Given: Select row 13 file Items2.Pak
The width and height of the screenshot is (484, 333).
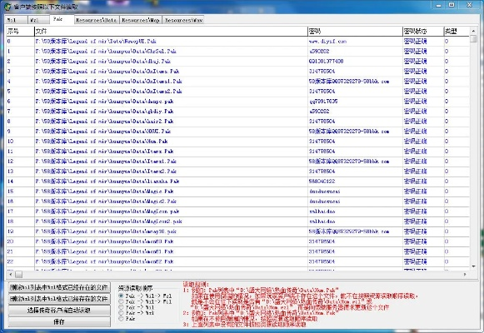Looking at the screenshot, I should [x=106, y=171].
